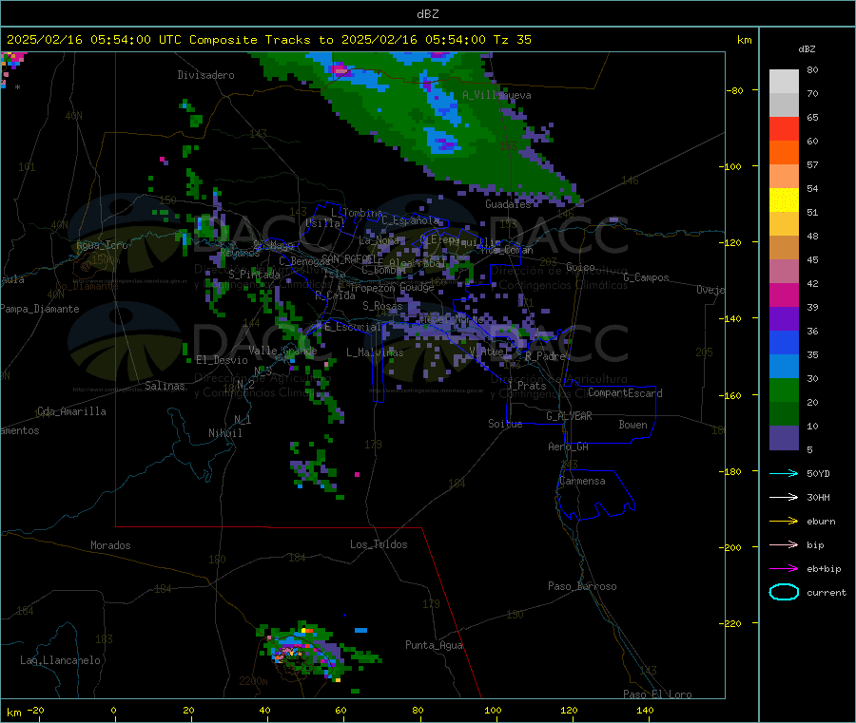This screenshot has width=856, height=723.
Task: Click the Guadales map label
Action: tap(508, 204)
